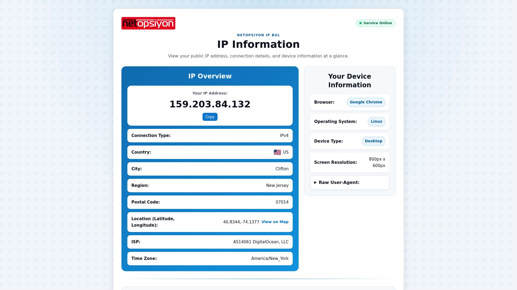Click the ISP value AS14061 DigitalOcean, LLC

261,242
